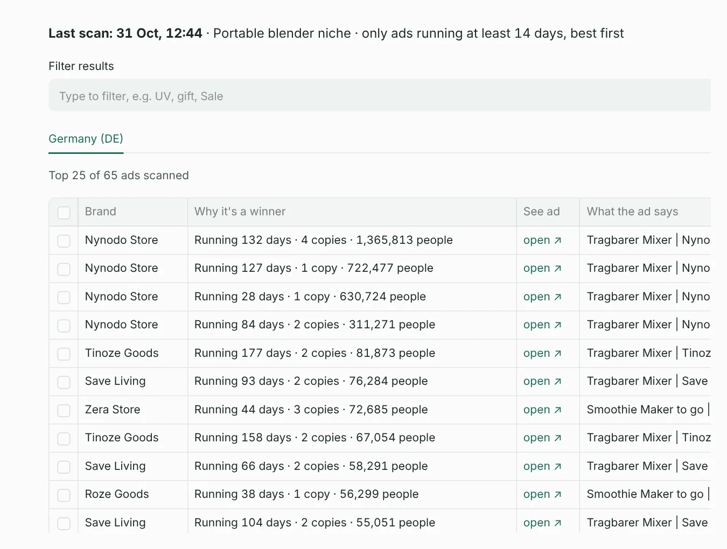Tick the Roze Goods row checkbox
This screenshot has height=549, width=727.
64,495
